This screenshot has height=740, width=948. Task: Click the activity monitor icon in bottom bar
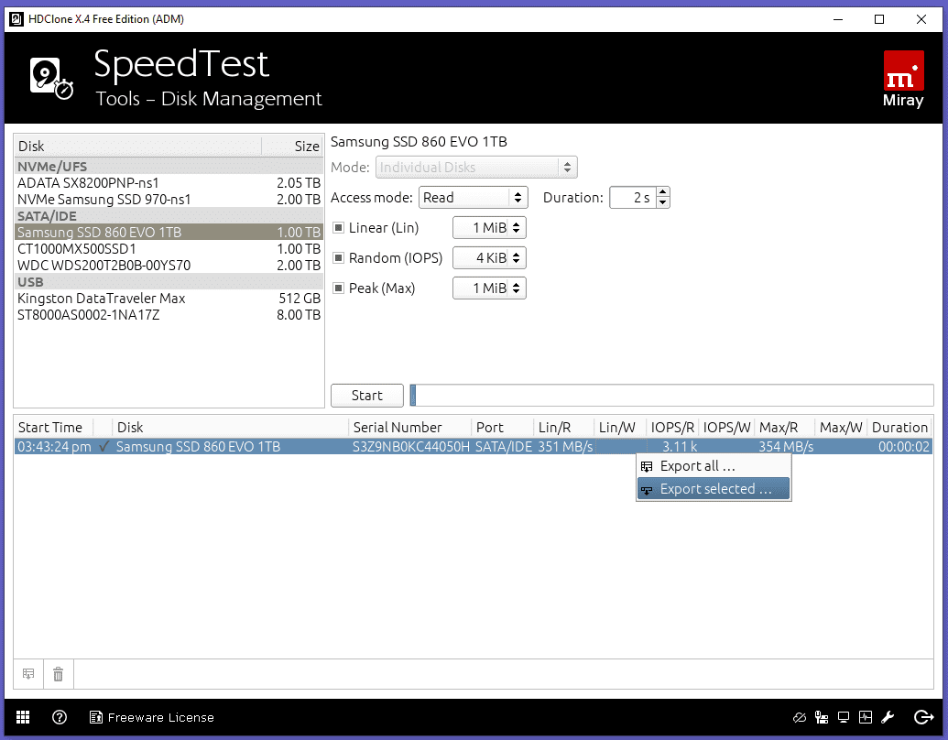(866, 717)
